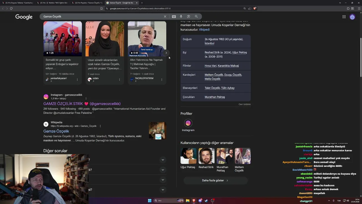Screen dimensions: 362x204
Task: Go to Google homepage logo
Action: point(24,17)
